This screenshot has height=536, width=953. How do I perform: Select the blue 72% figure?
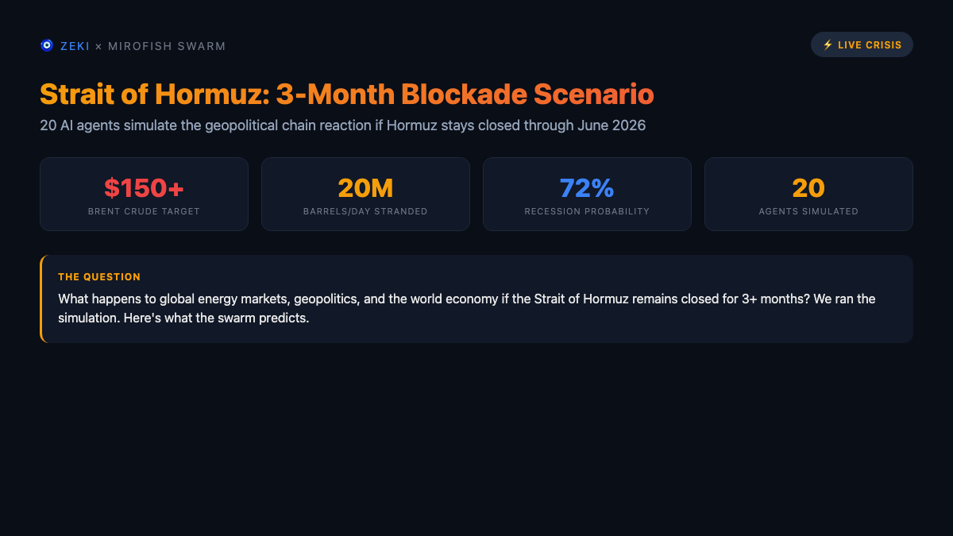(587, 188)
